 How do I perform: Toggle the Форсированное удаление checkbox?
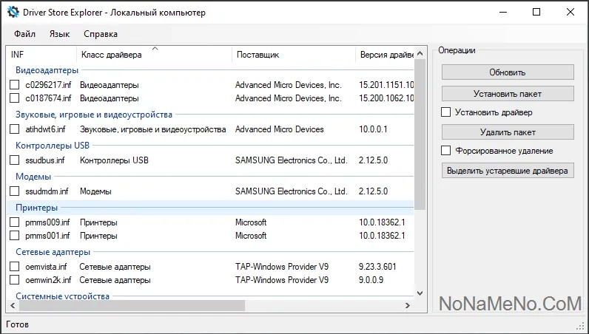click(x=446, y=151)
